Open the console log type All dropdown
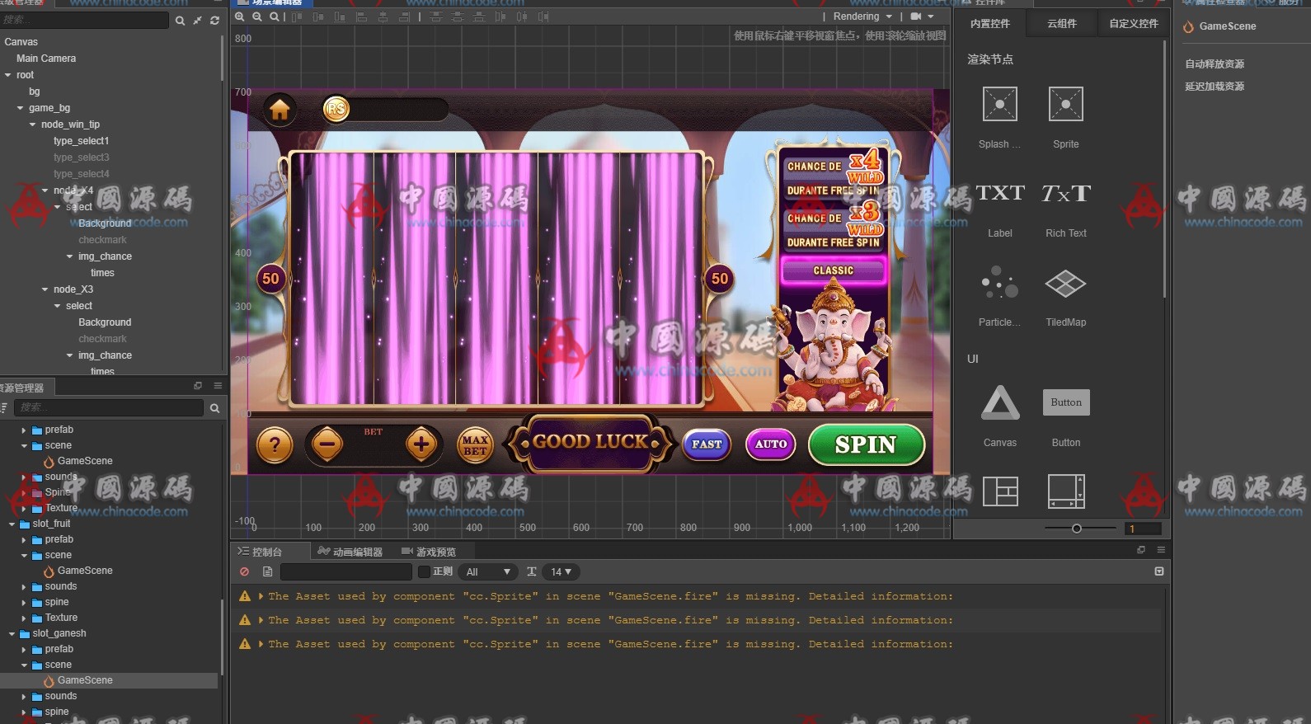The height and width of the screenshot is (724, 1311). coord(488,571)
